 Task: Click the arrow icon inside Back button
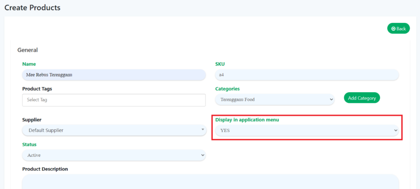[393, 29]
